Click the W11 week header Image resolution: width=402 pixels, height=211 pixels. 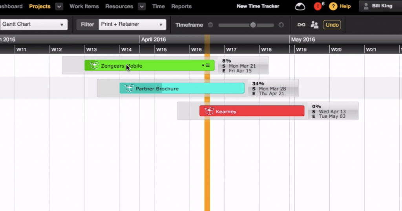pos(21,50)
